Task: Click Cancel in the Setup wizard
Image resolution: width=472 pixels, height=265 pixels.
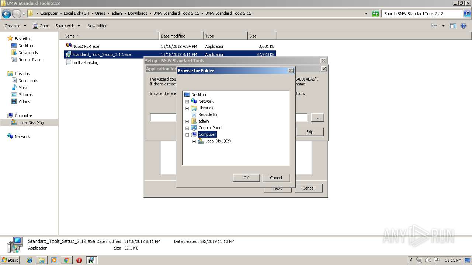Action: [308, 188]
